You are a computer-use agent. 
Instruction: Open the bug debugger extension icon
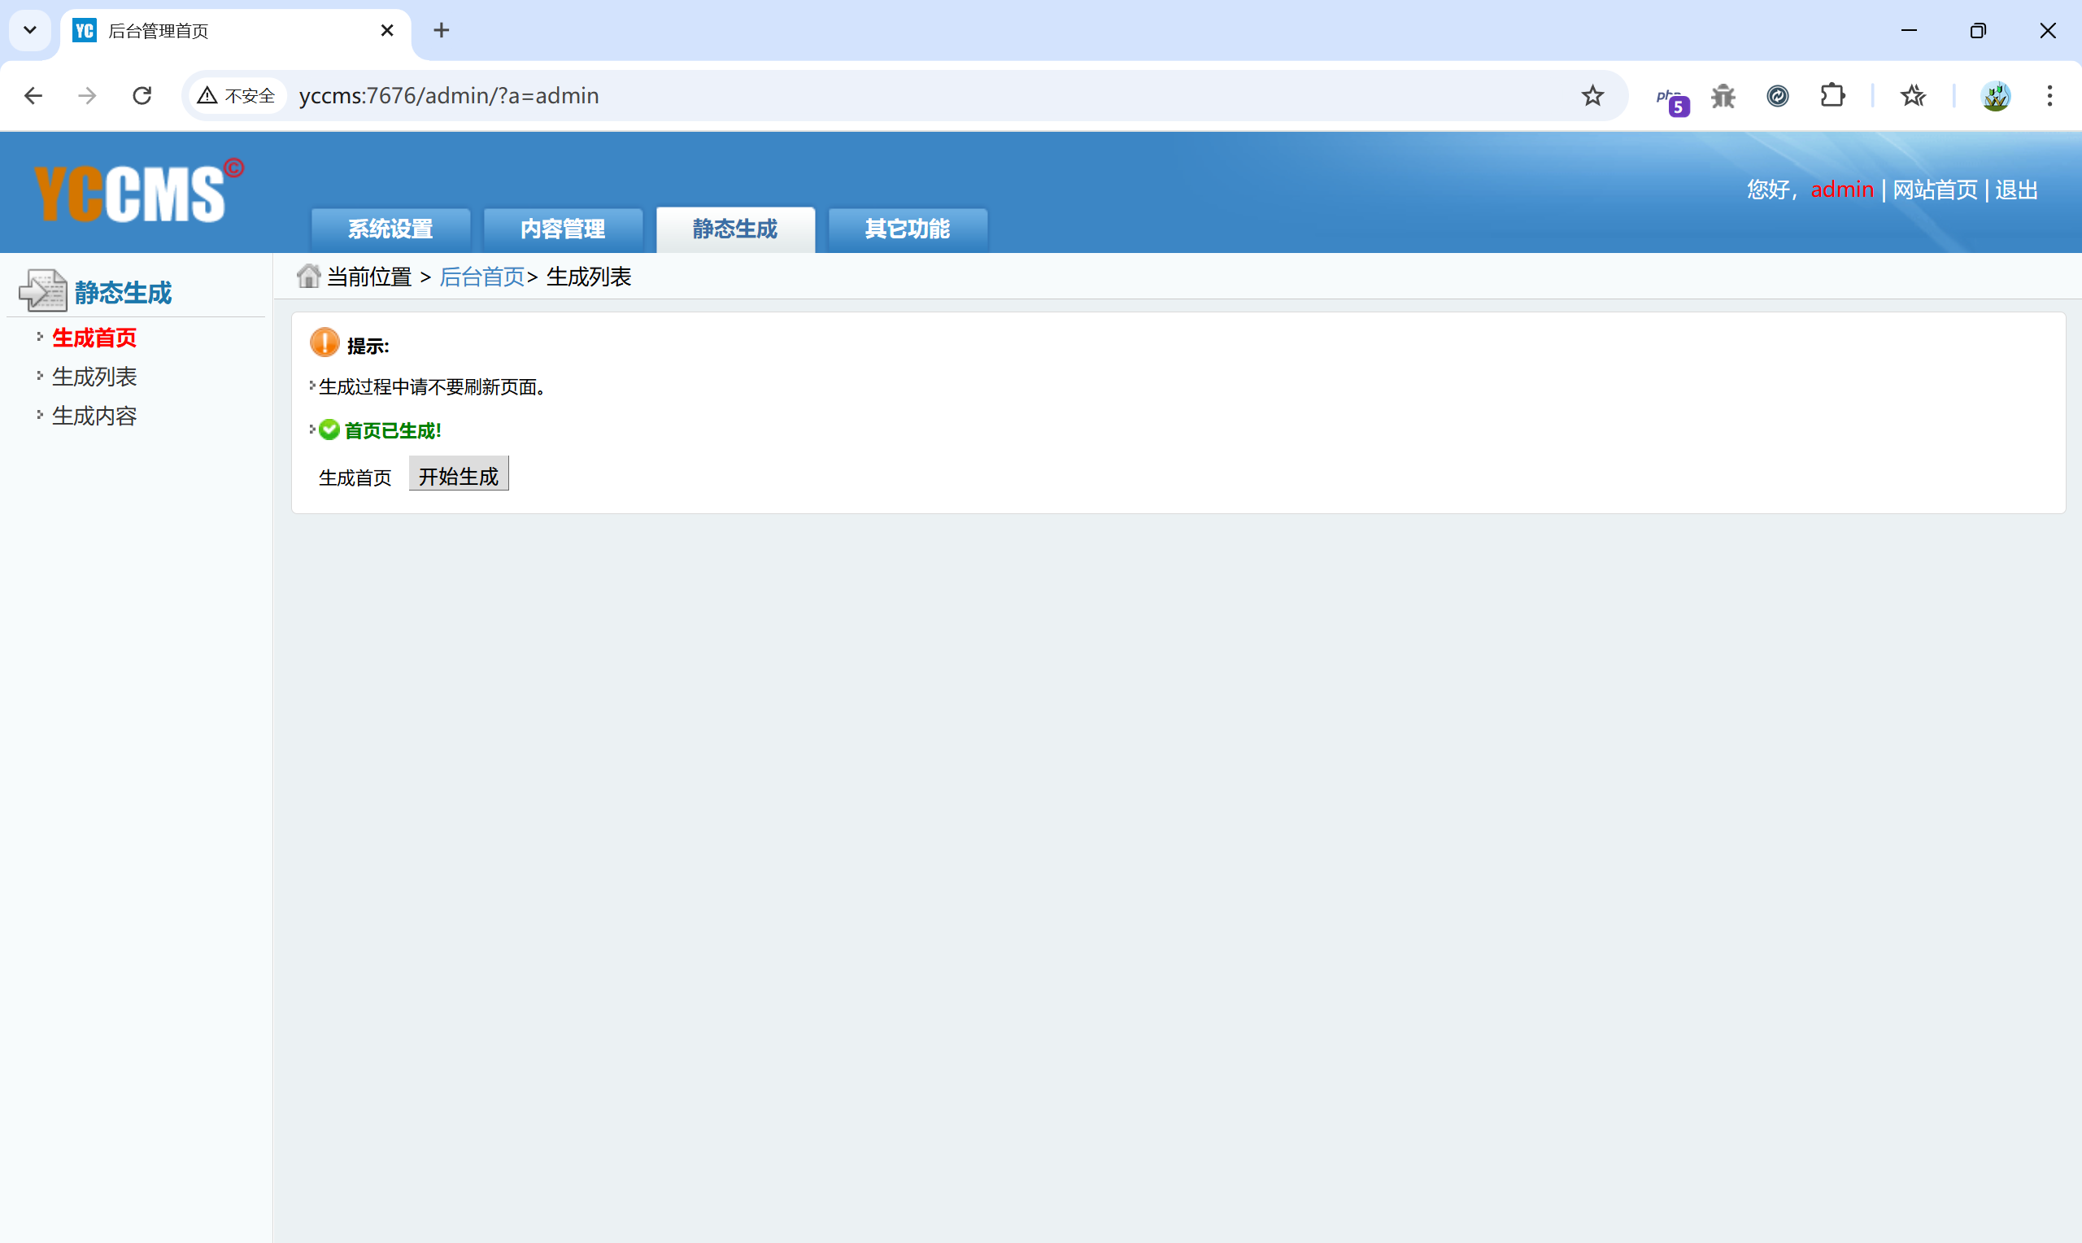1723,96
